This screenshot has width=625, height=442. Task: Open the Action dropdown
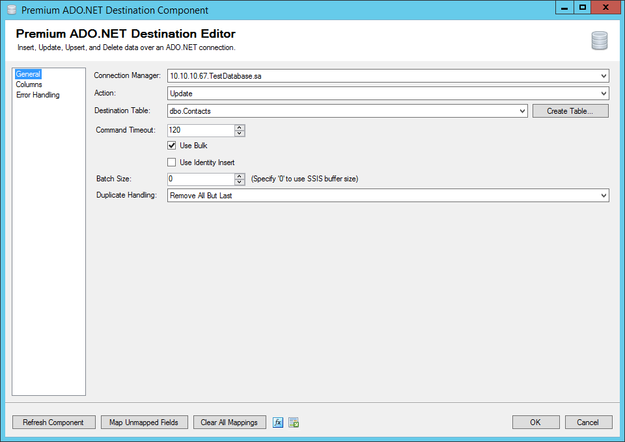(x=604, y=94)
